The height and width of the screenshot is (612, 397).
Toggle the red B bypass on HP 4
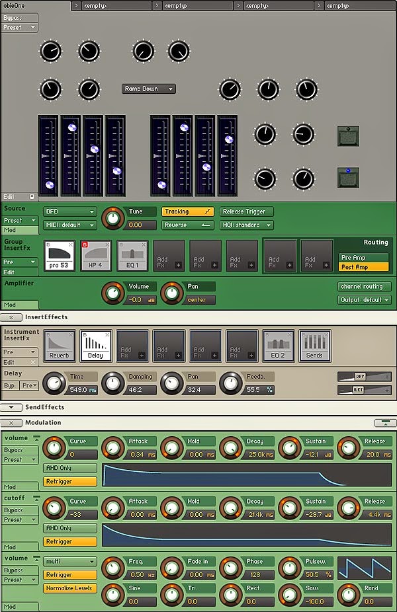(85, 245)
